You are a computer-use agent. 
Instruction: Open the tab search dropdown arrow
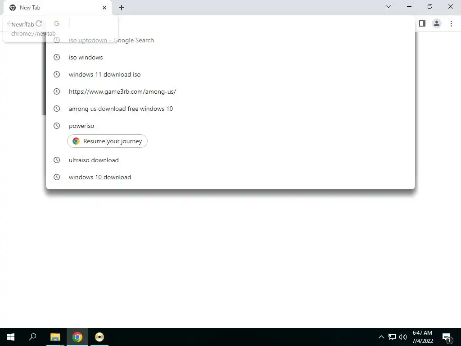389,6
